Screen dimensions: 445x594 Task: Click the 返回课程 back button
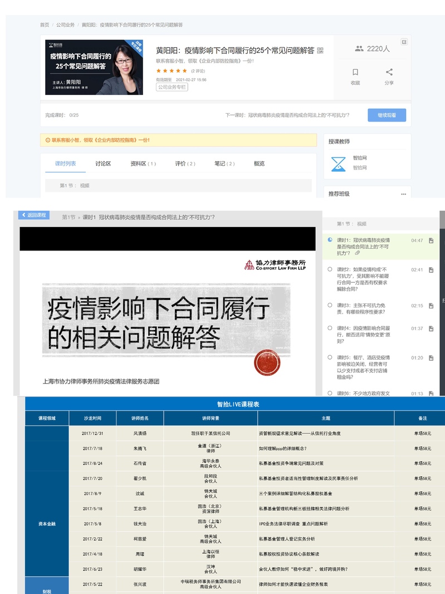34,215
